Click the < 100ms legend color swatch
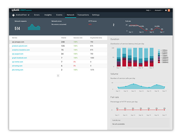This screenshot has height=139, width=182. coord(159,50)
